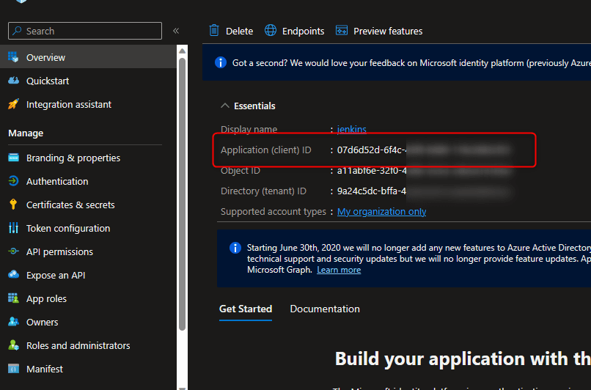Click the feedback banner info icon
Screen dimensions: 591x390
[x=221, y=62]
